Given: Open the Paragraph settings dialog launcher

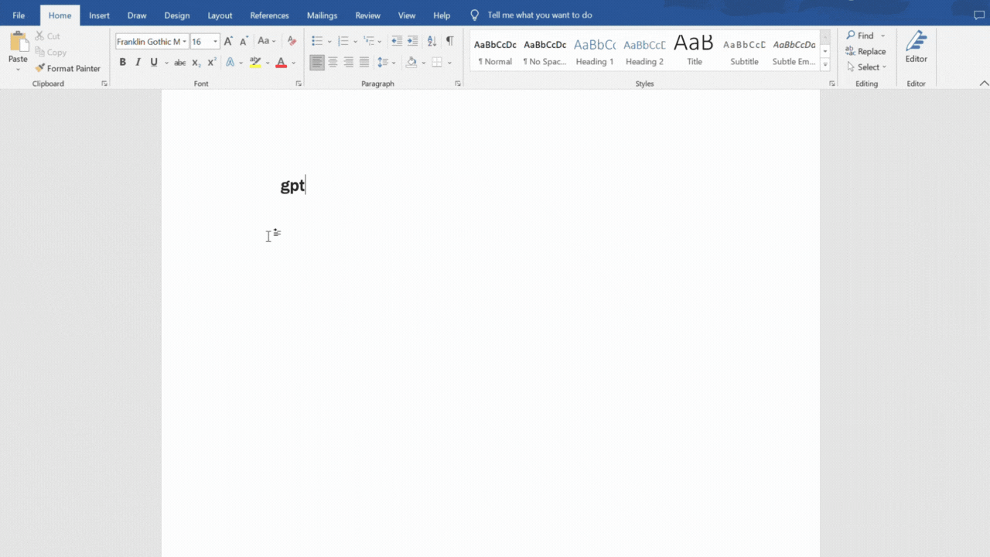Looking at the screenshot, I should (x=458, y=84).
